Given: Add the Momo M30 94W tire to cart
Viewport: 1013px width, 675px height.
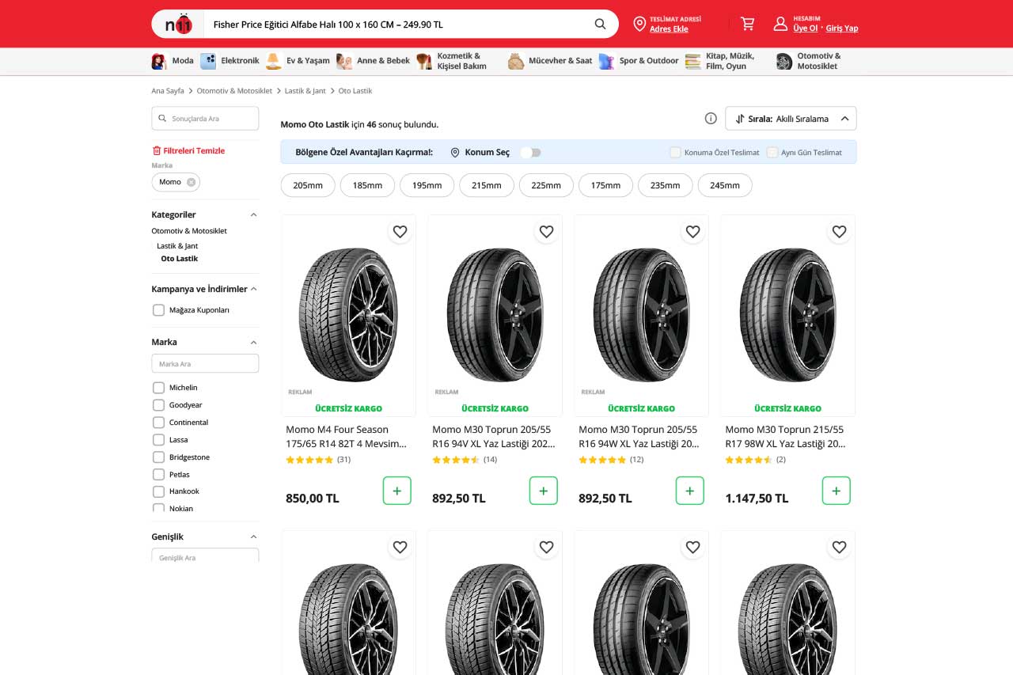Looking at the screenshot, I should tap(690, 491).
